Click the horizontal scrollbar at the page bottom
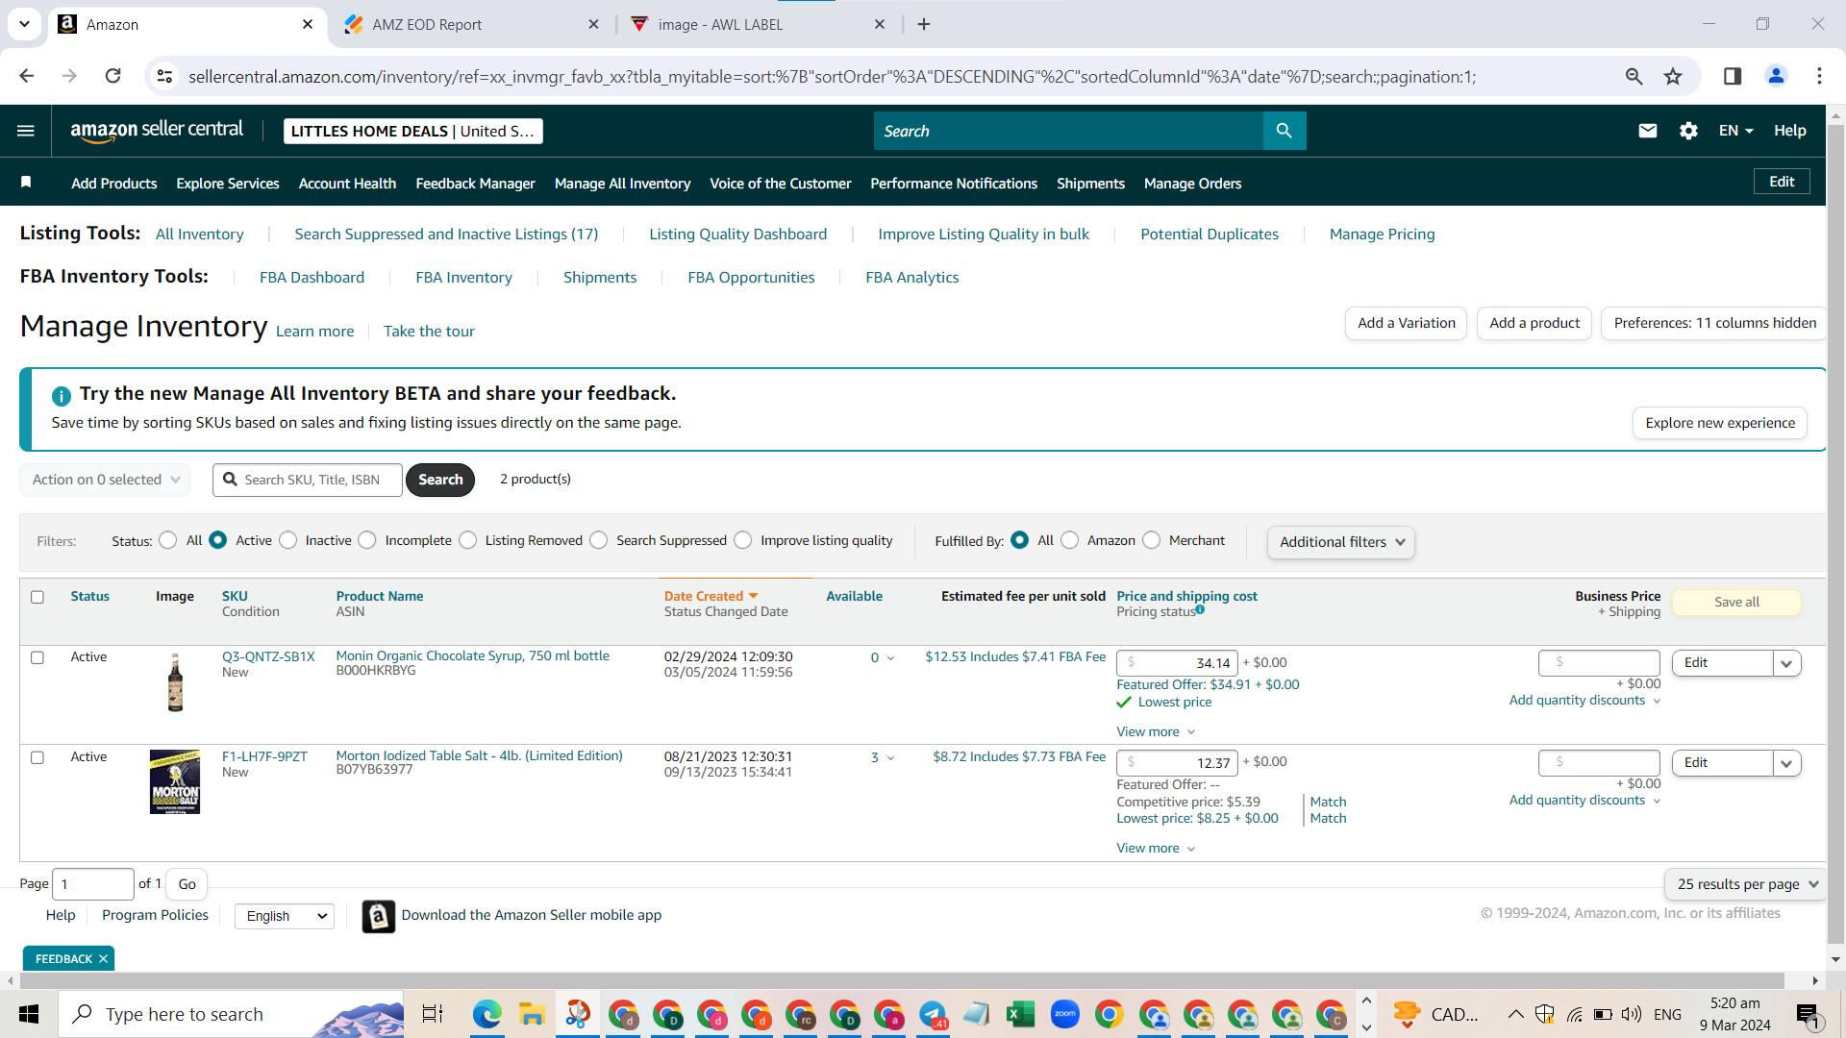Image resolution: width=1846 pixels, height=1038 pixels. [x=902, y=980]
